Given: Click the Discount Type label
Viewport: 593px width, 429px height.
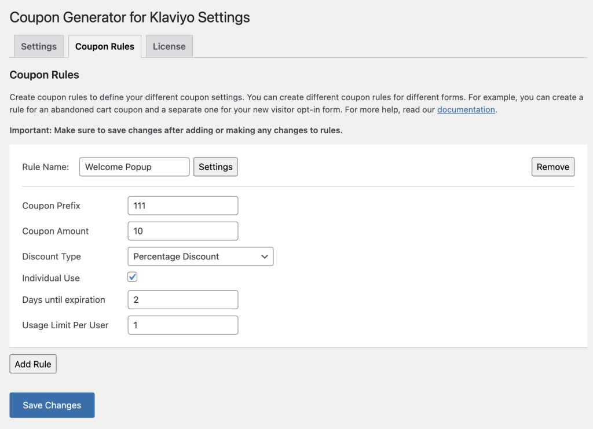Looking at the screenshot, I should (52, 256).
